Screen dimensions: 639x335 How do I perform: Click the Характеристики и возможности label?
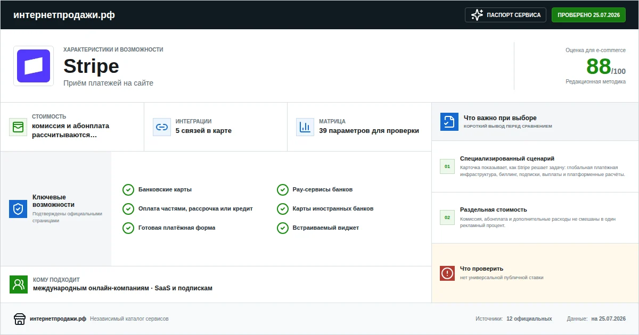[x=113, y=49]
